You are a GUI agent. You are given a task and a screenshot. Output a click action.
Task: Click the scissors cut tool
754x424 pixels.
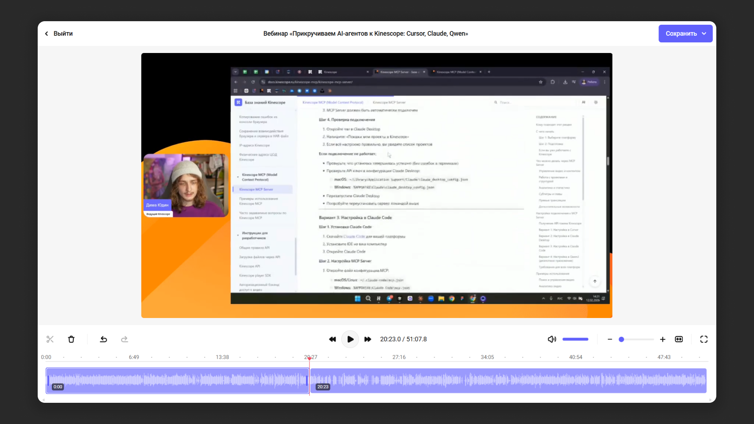50,339
